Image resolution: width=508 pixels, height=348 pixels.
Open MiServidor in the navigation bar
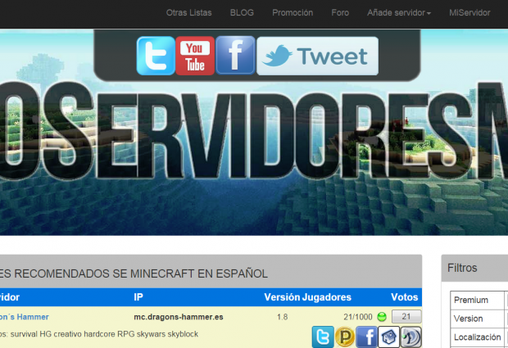(469, 12)
